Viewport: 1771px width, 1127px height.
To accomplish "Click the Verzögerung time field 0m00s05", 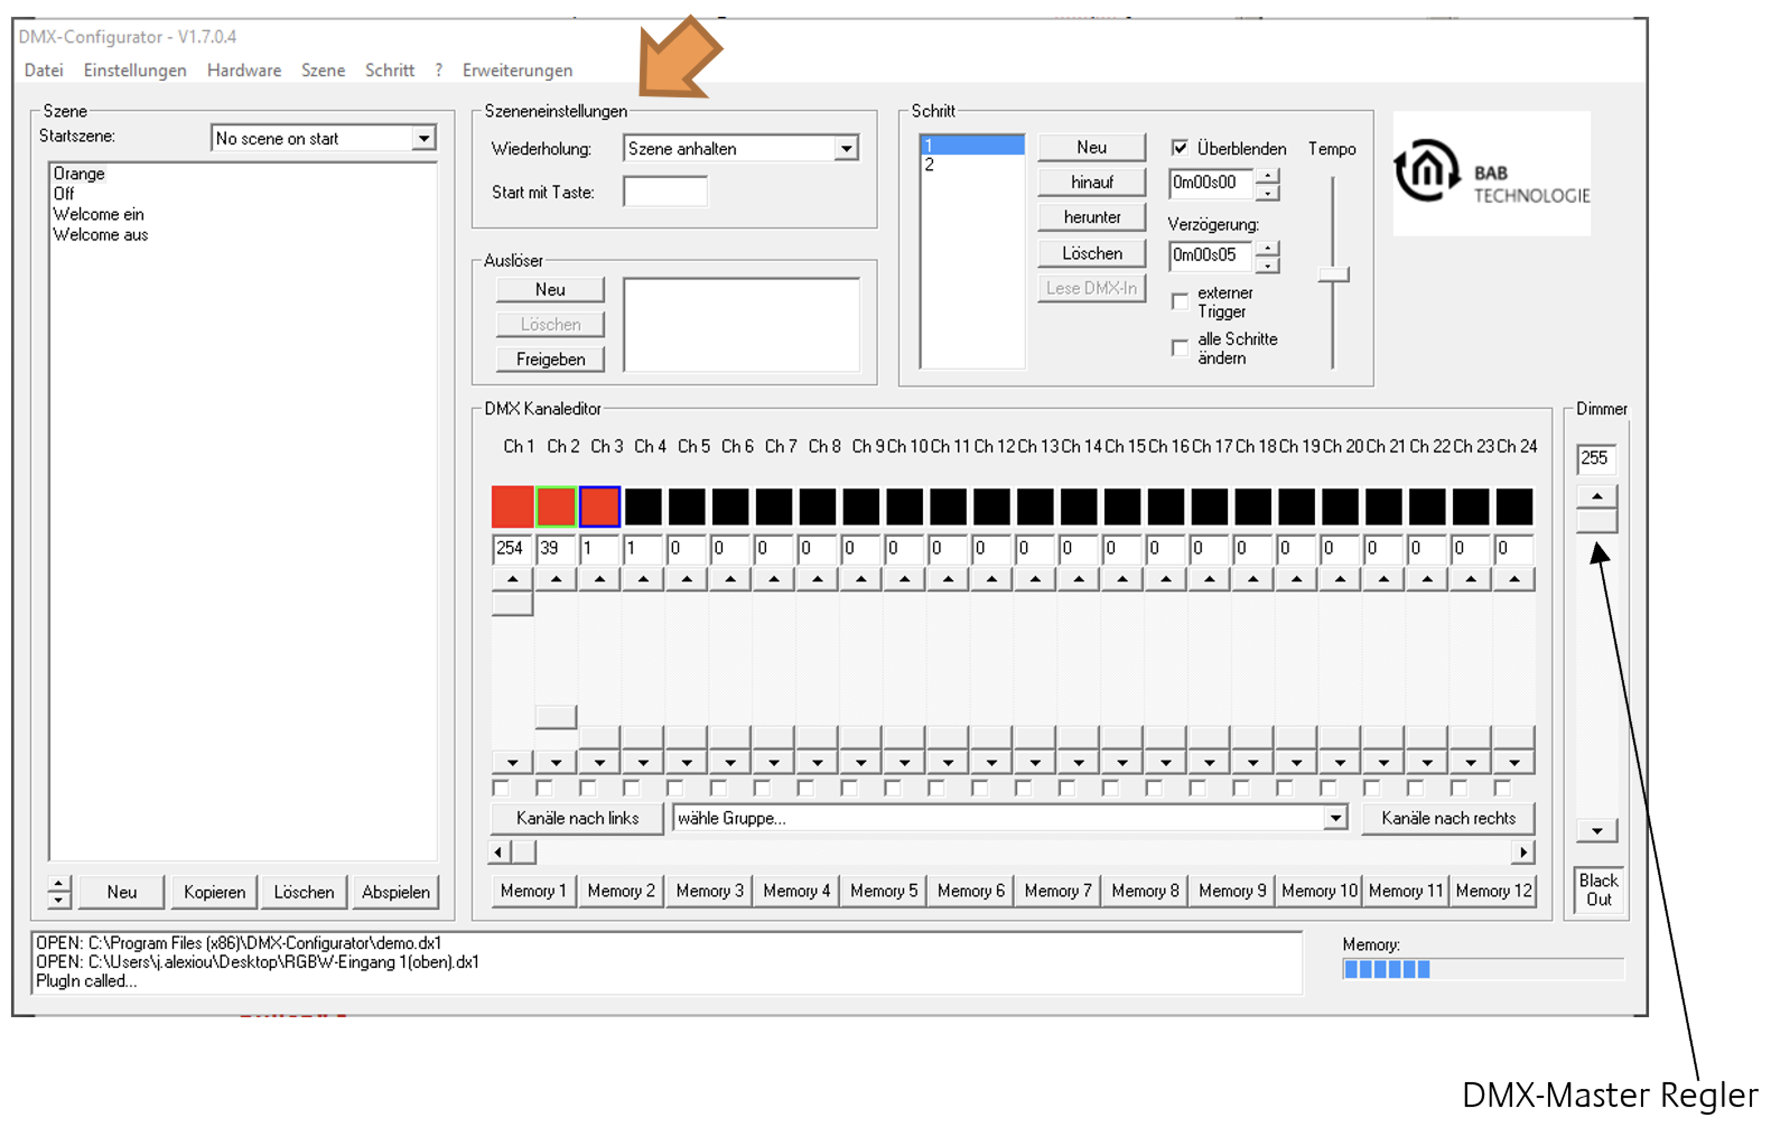I will click(x=1210, y=256).
